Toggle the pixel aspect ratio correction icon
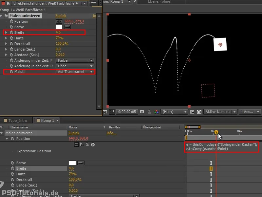Viewport: 262px width, 197px height. tap(192, 112)
